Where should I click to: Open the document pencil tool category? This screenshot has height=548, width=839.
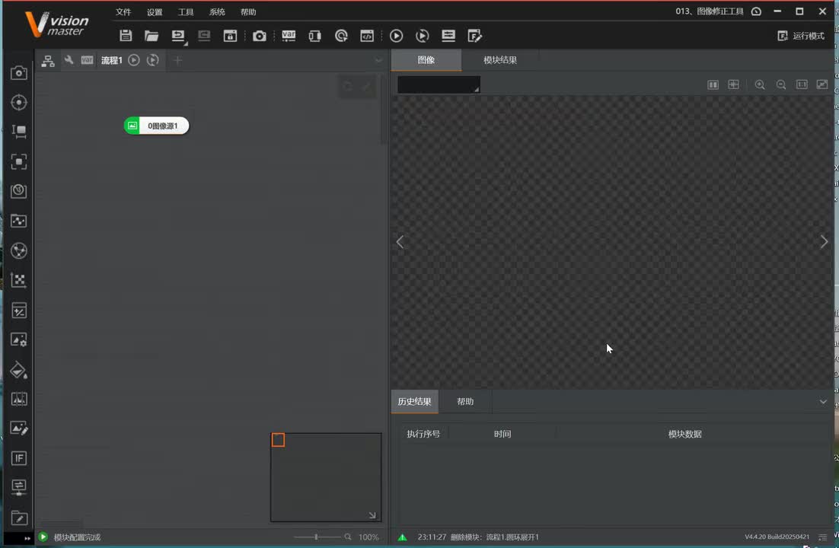pos(19,518)
